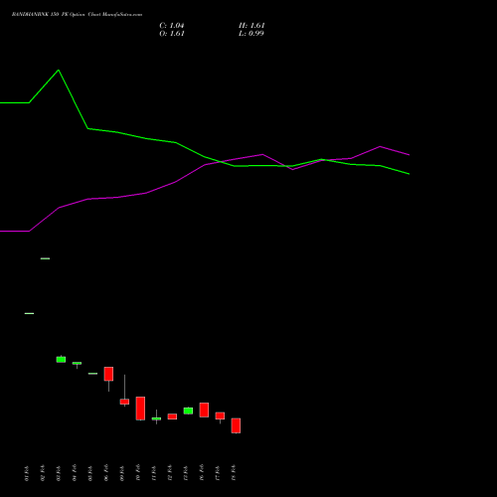This screenshot has height=497, width=497.
Task: Click the red candle above 06 Feb
Action: pos(108,374)
